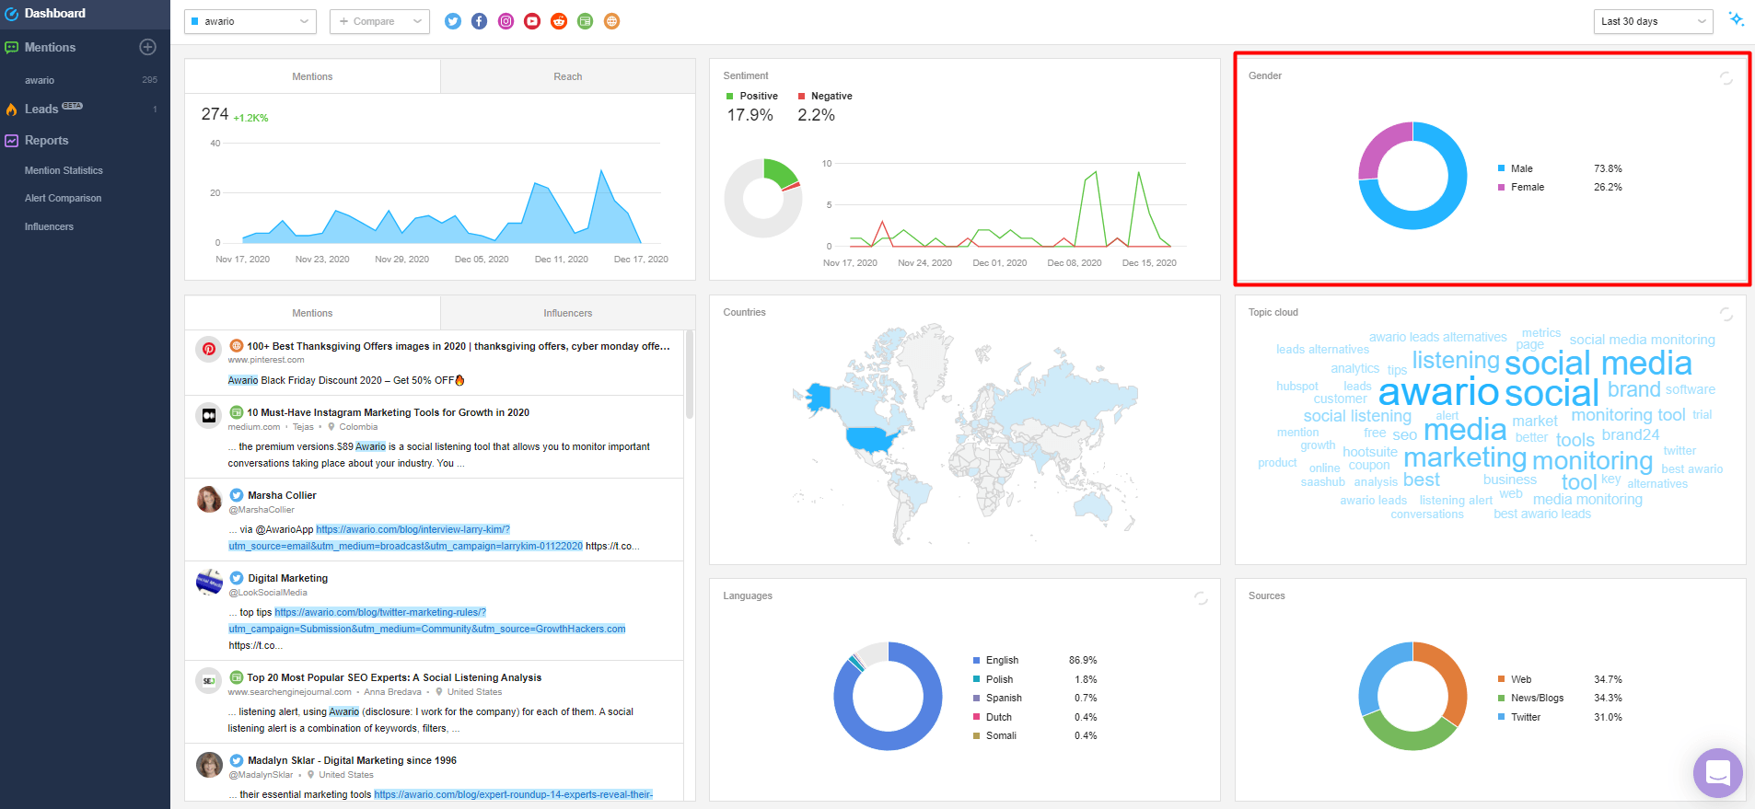Screen dimensions: 1755x809
Task: Click the Madalyn Sklar profile photo
Action: click(x=209, y=764)
